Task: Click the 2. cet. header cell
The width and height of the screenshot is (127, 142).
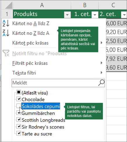Action: point(113,14)
